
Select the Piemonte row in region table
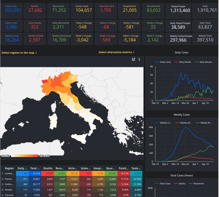click(x=72, y=179)
